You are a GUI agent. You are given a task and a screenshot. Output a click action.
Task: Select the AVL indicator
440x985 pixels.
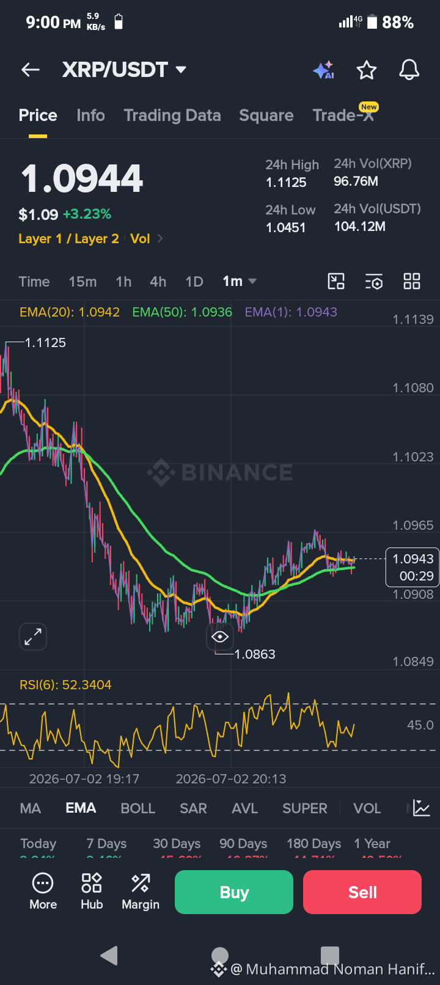coord(245,808)
